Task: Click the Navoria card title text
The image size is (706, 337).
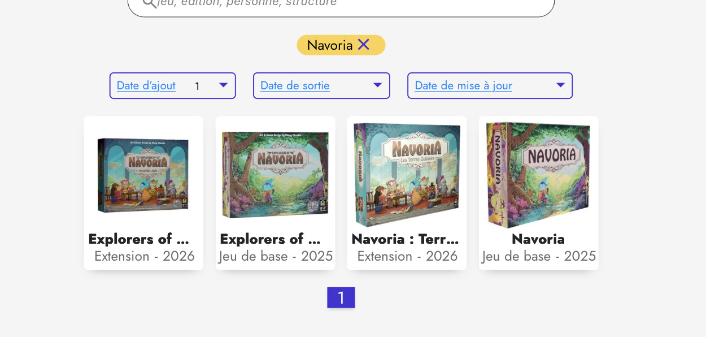Action: [x=538, y=239]
